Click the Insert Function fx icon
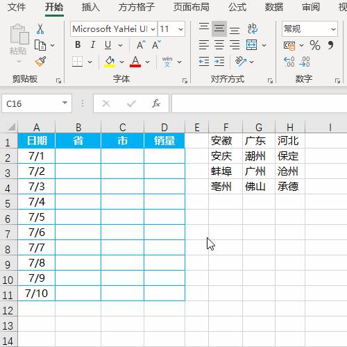This screenshot has width=347, height=347. [156, 103]
